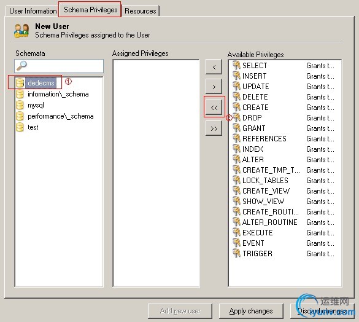
Task: Click the New User people icon
Action: pos(21,31)
